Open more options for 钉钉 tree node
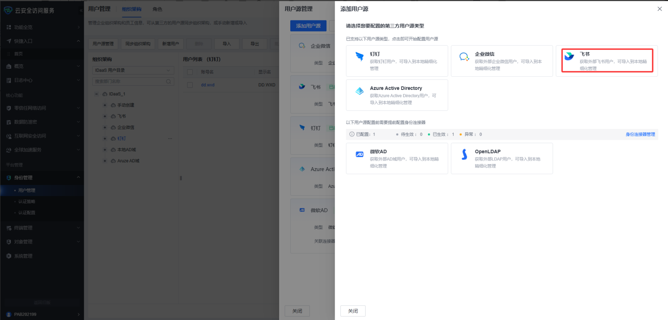Image resolution: width=668 pixels, height=320 pixels. (x=170, y=139)
